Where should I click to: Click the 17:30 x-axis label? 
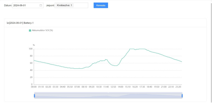click(x=142, y=87)
